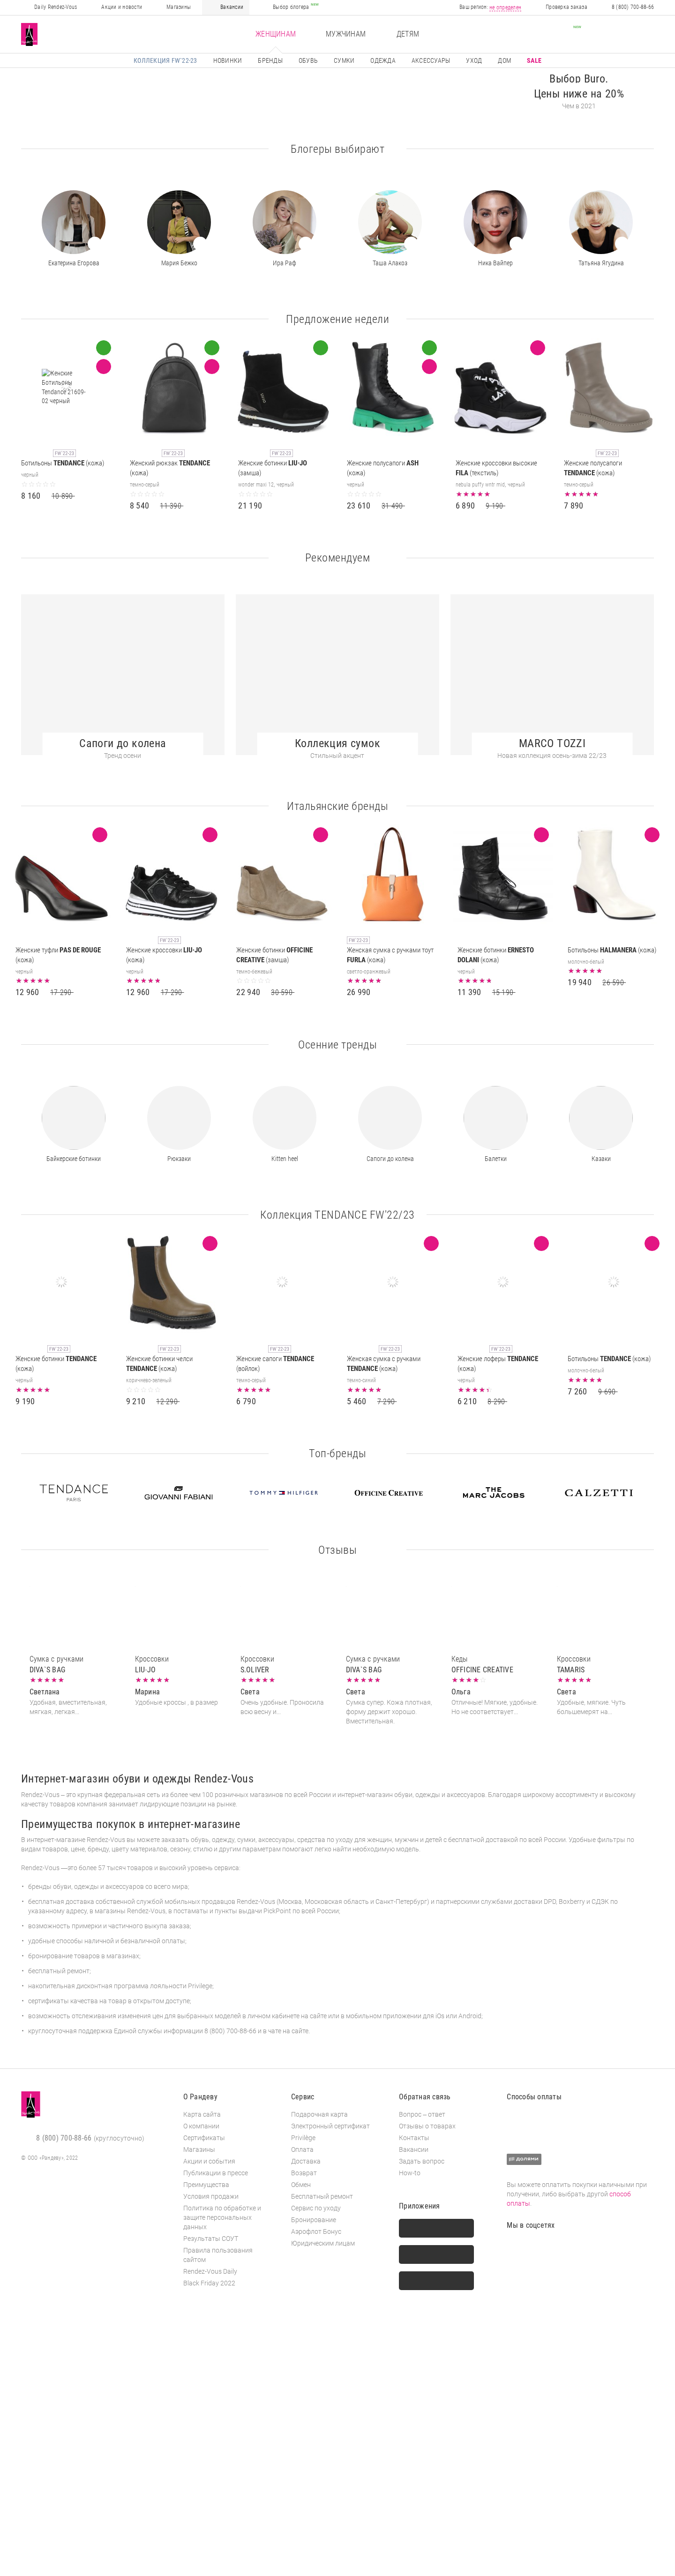Image resolution: width=675 pixels, height=2576 pixels.
Task: Open the Вакансии link in top bar
Action: [231, 7]
